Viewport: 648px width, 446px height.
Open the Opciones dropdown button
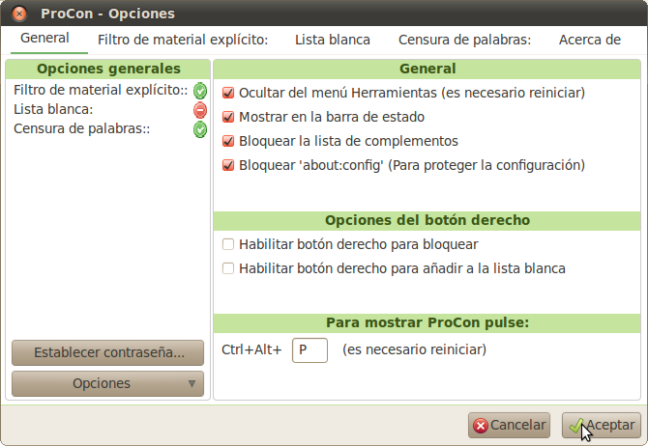(x=108, y=383)
